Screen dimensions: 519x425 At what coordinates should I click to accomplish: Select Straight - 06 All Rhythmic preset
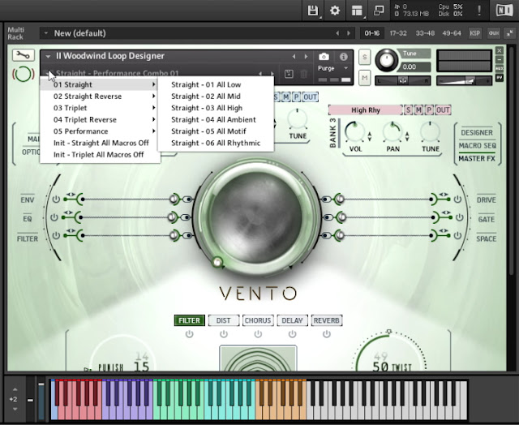[x=216, y=143]
